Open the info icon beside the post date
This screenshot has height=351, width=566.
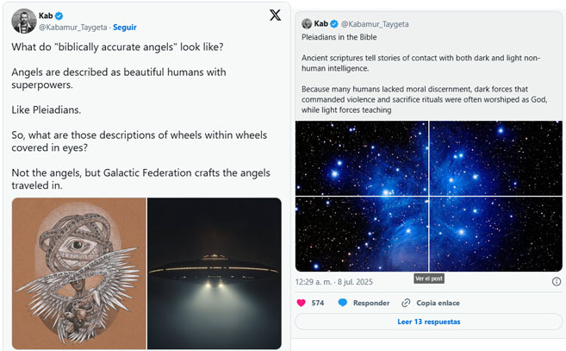pyautogui.click(x=557, y=281)
